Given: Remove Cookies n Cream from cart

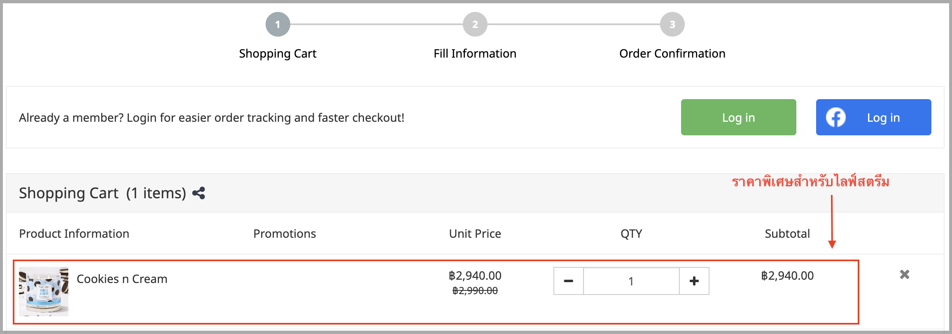Looking at the screenshot, I should pos(905,274).
